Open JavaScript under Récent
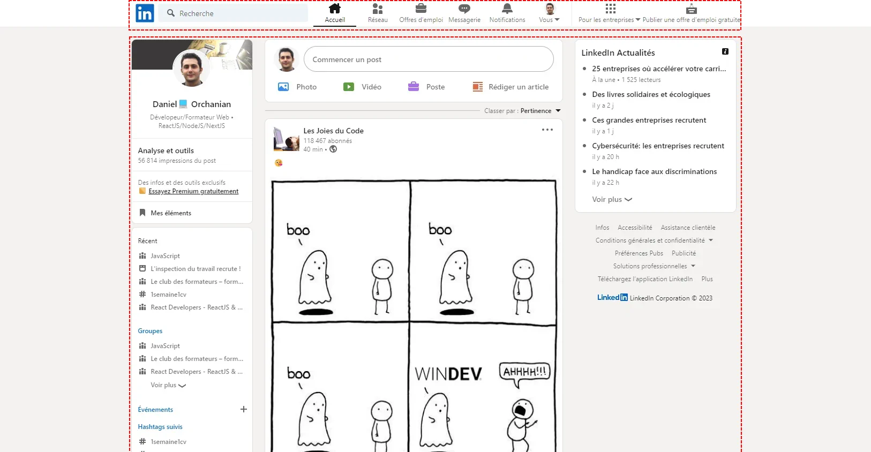The image size is (871, 452). 165,256
